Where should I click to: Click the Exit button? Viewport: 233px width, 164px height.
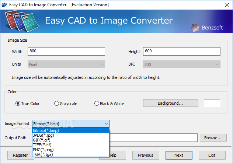(212, 155)
